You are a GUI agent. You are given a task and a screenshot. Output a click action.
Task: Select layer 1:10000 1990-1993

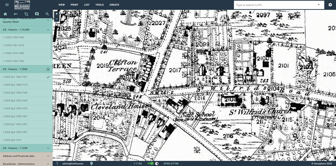click(x=26, y=61)
